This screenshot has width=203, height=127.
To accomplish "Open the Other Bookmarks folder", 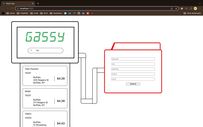I will pyautogui.click(x=192, y=13).
